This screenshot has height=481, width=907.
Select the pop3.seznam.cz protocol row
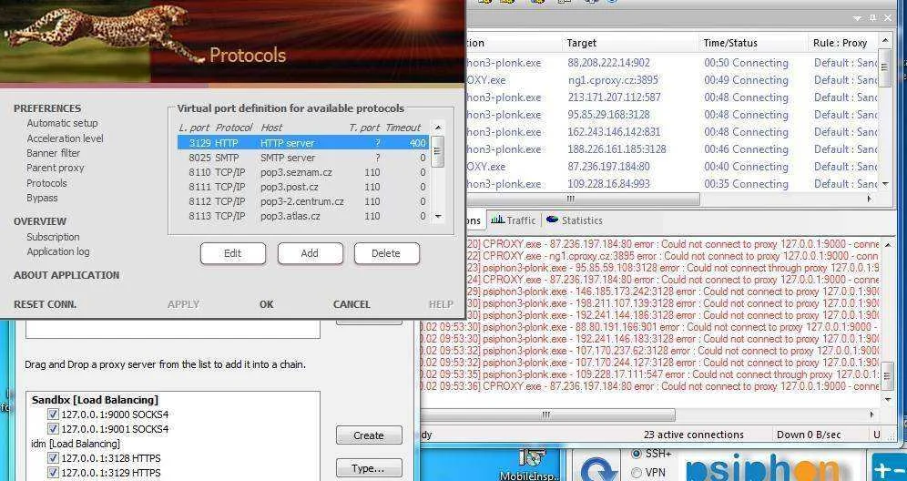[x=303, y=172]
